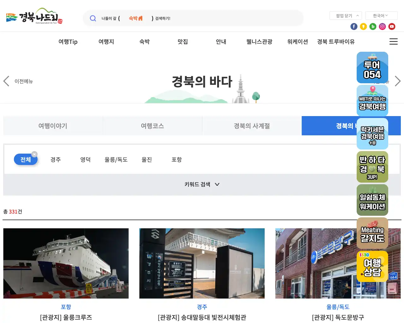Open the 맛집 menu
The width and height of the screenshot is (404, 323).
183,42
